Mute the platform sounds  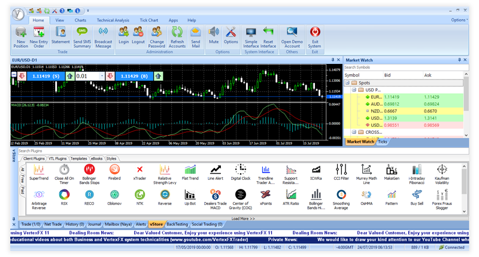click(214, 35)
